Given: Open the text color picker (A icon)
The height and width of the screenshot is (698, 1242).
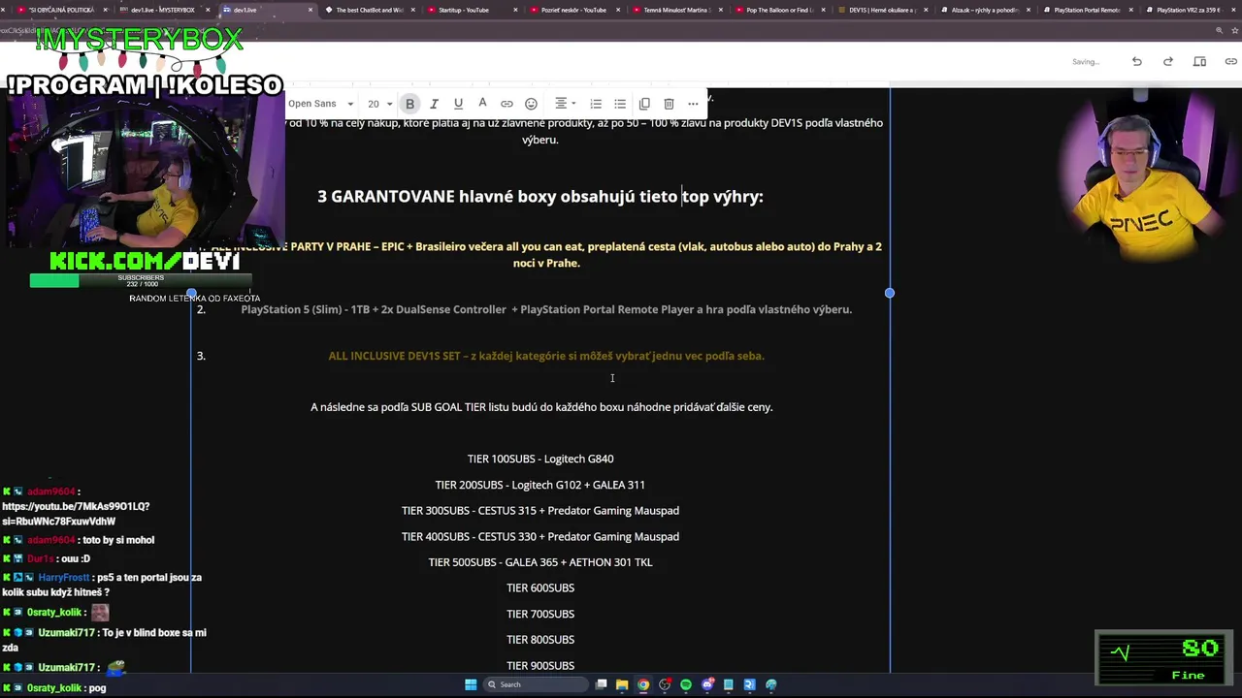Looking at the screenshot, I should (482, 104).
